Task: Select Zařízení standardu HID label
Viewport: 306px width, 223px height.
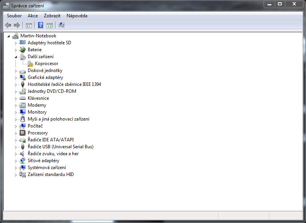Action: 51,174
